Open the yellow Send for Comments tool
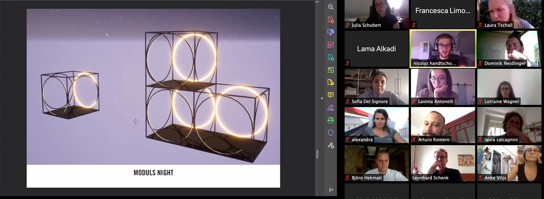The image size is (544, 199). 331,82
